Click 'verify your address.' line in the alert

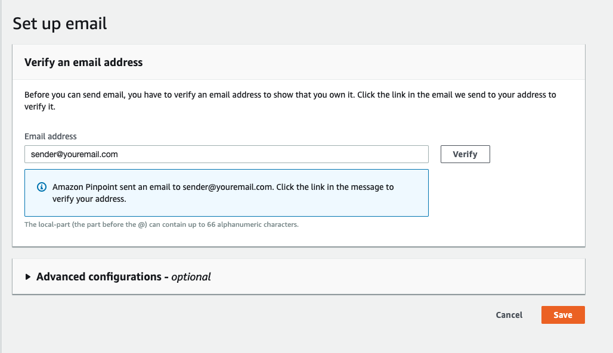pos(89,199)
